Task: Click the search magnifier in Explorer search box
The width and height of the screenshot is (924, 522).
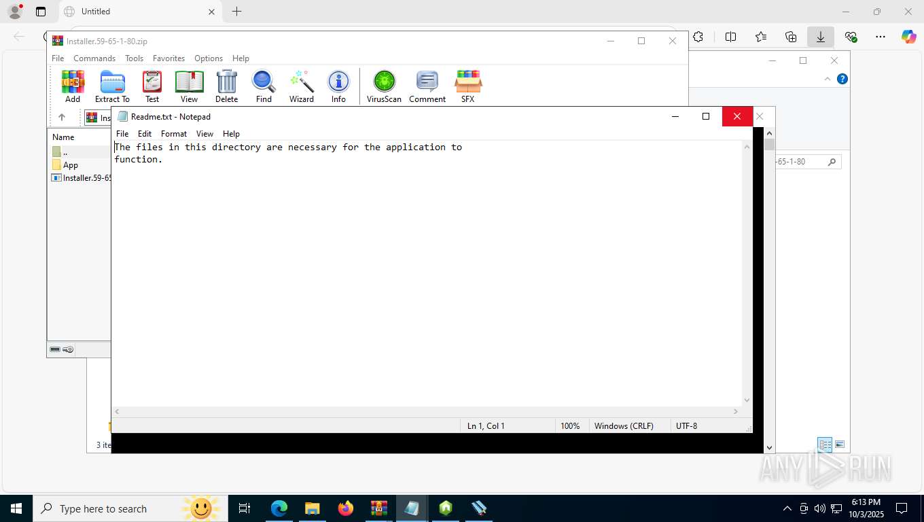Action: click(832, 162)
